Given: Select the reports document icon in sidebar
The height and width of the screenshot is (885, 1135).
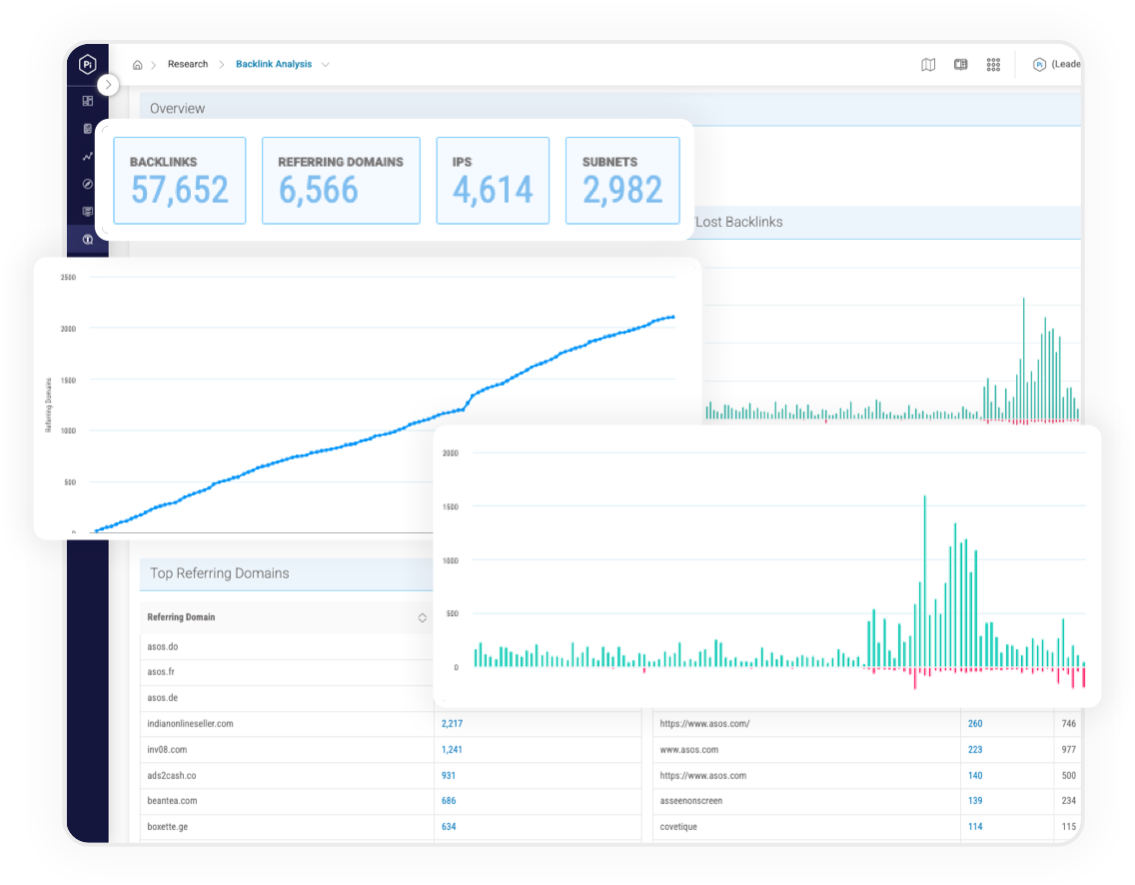Looking at the screenshot, I should (x=88, y=129).
